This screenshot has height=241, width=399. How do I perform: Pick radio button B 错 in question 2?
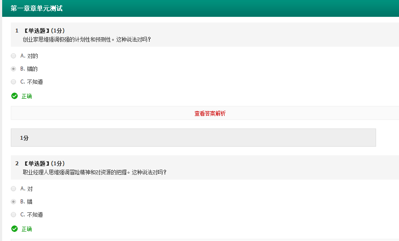pos(13,202)
